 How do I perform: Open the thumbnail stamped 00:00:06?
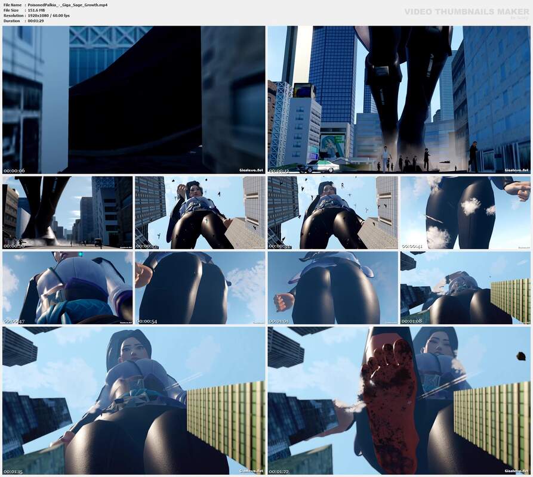(134, 100)
